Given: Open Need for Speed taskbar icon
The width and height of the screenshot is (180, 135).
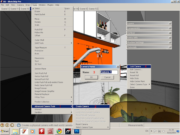Looking at the screenshot, I should (68, 131).
